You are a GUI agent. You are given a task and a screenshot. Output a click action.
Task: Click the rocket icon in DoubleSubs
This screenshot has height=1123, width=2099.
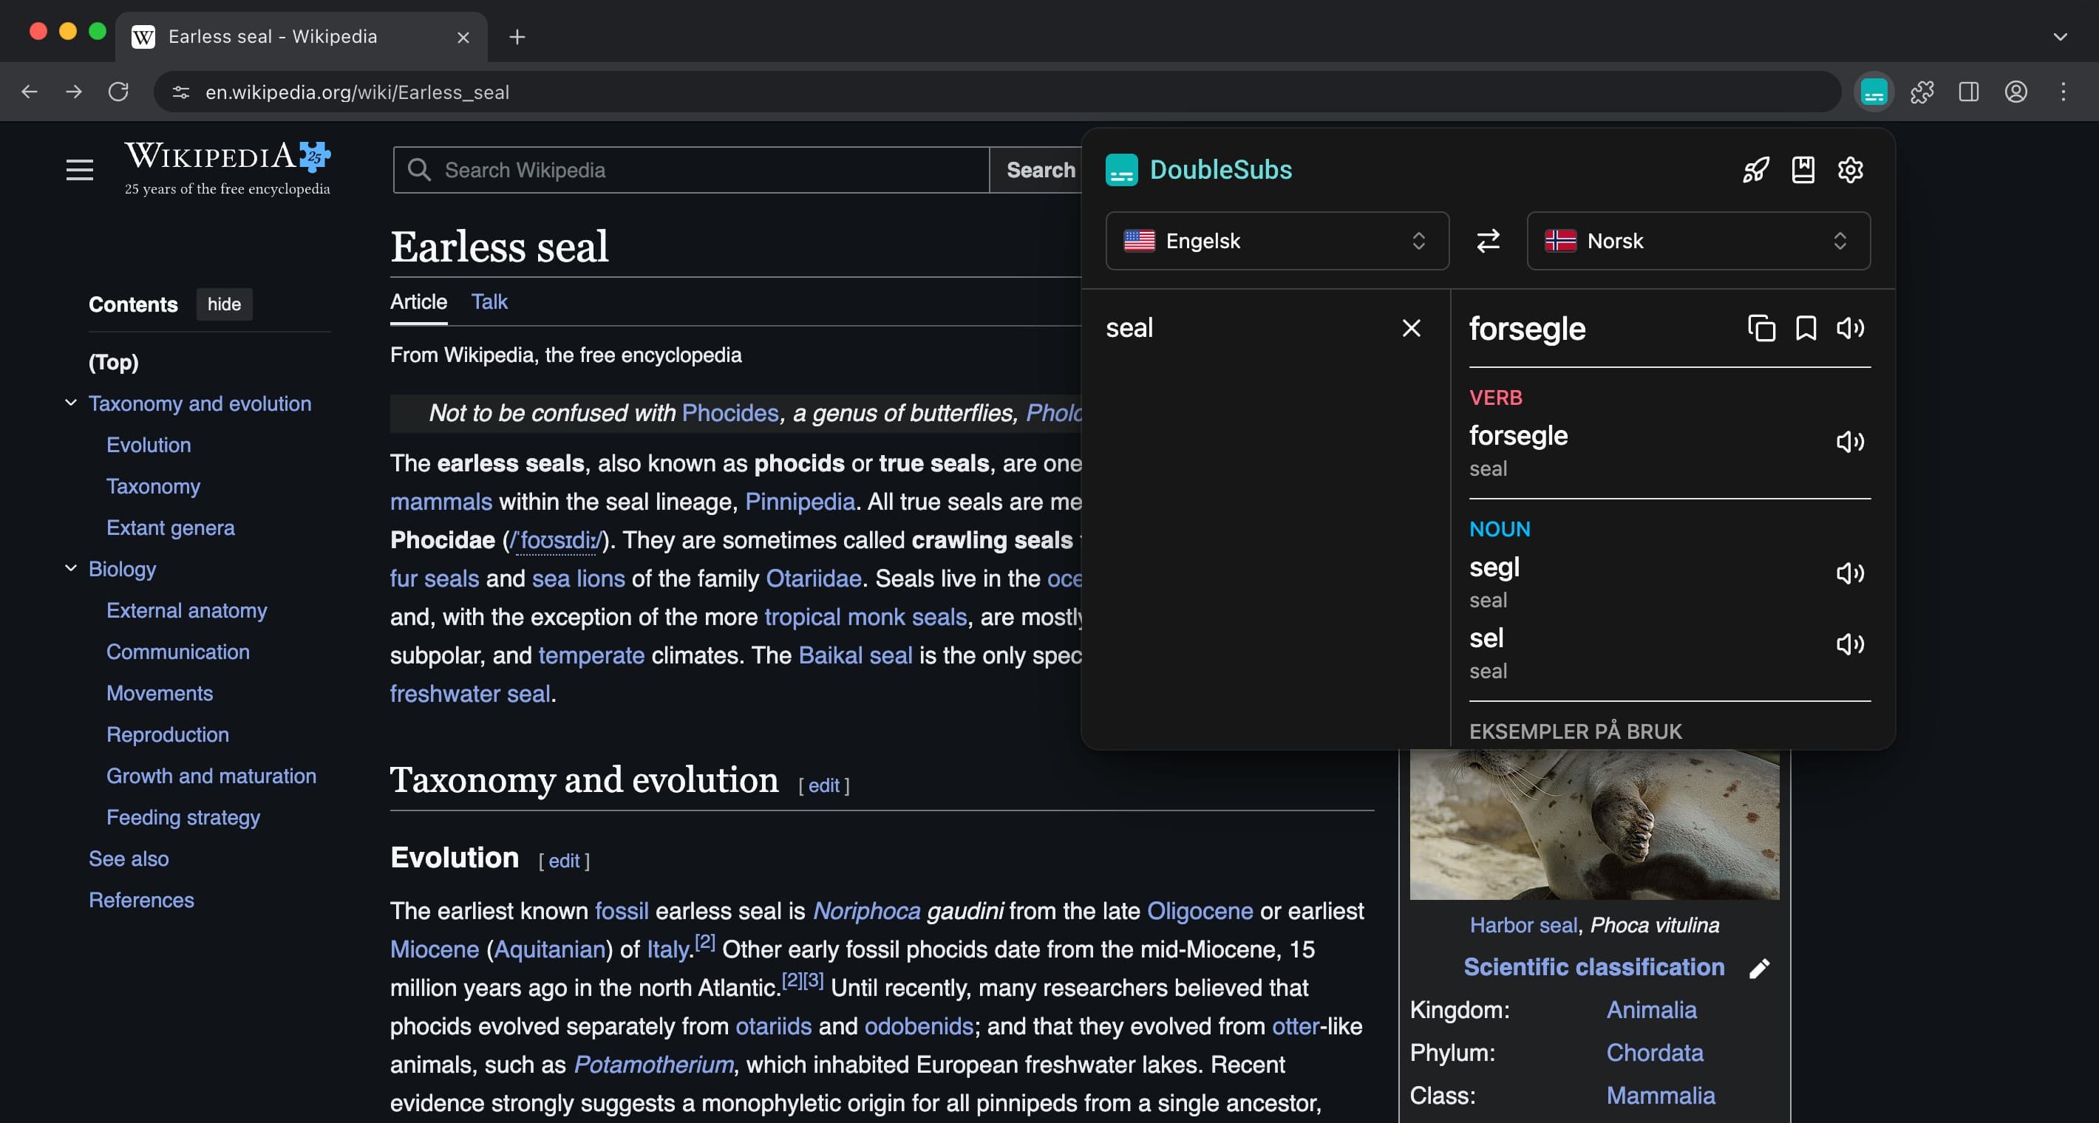pyautogui.click(x=1756, y=169)
